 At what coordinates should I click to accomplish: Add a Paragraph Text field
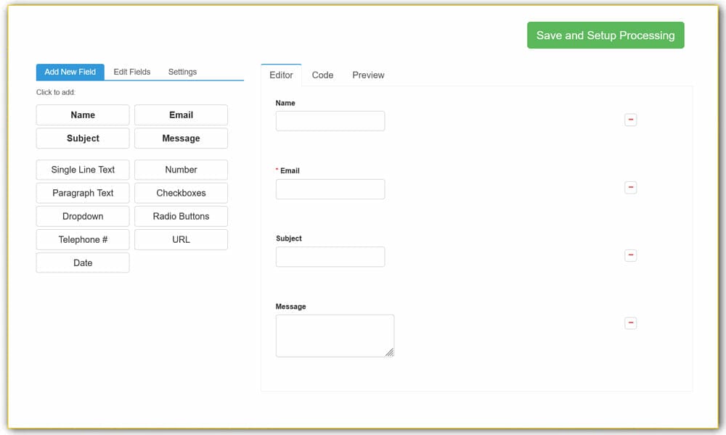pyautogui.click(x=82, y=193)
